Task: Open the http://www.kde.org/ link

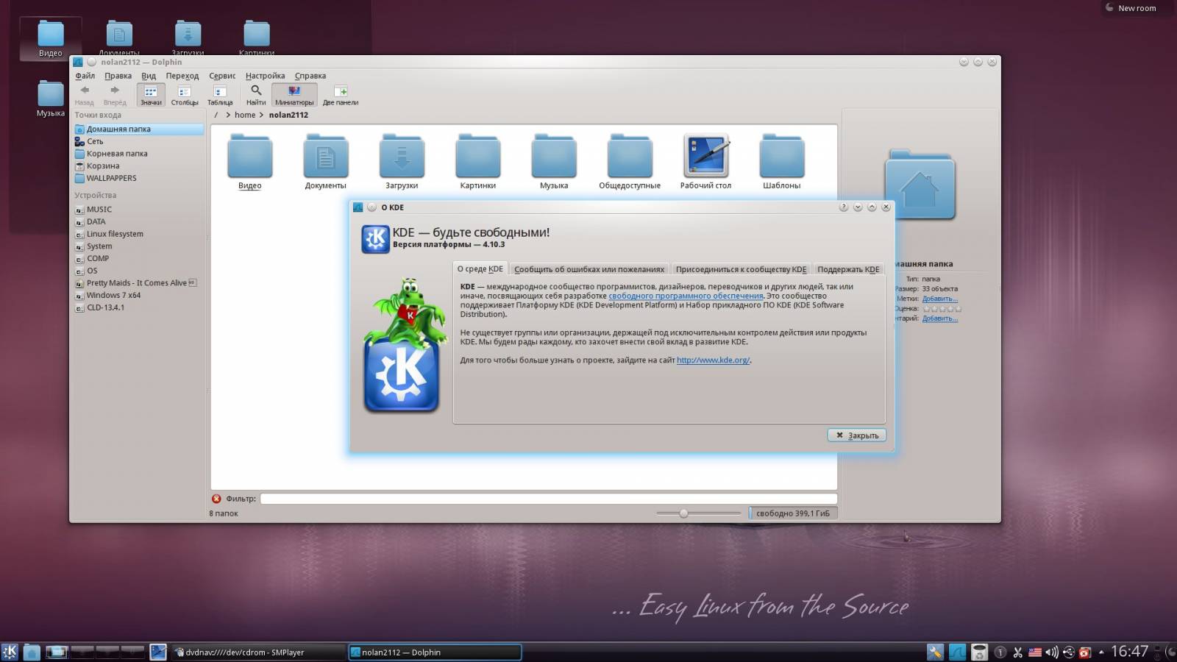Action: click(713, 360)
